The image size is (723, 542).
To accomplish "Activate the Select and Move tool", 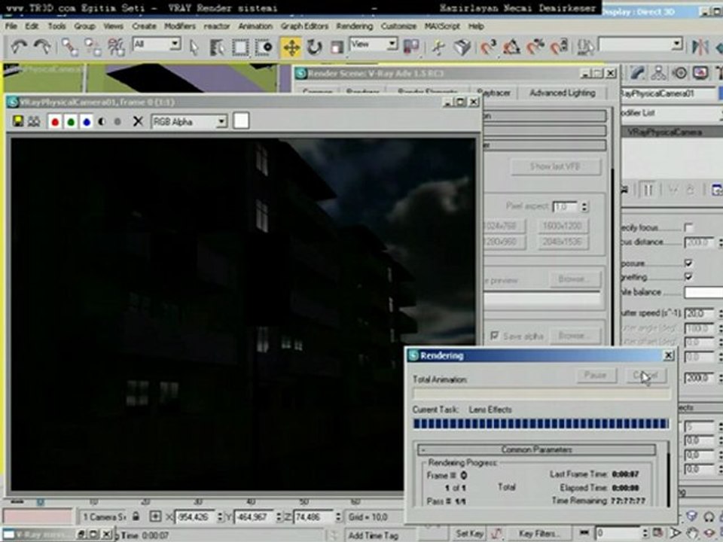I will [291, 47].
